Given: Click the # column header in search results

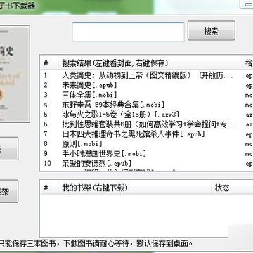Looking at the screenshot, I should pos(50,63).
